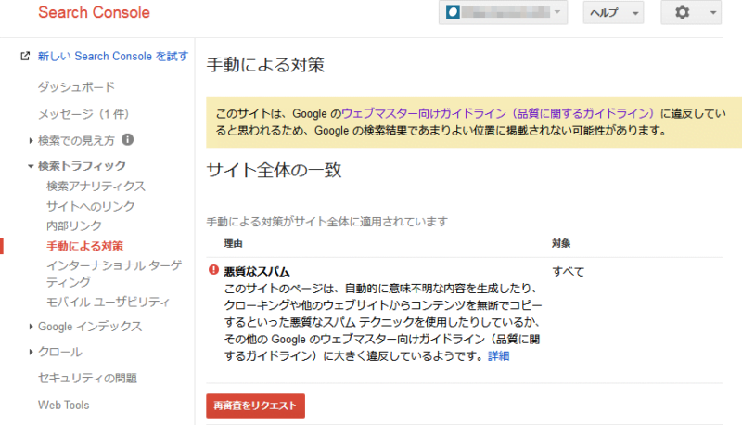Select 検索アナリティクス in sidebar
This screenshot has width=742, height=425.
(96, 187)
